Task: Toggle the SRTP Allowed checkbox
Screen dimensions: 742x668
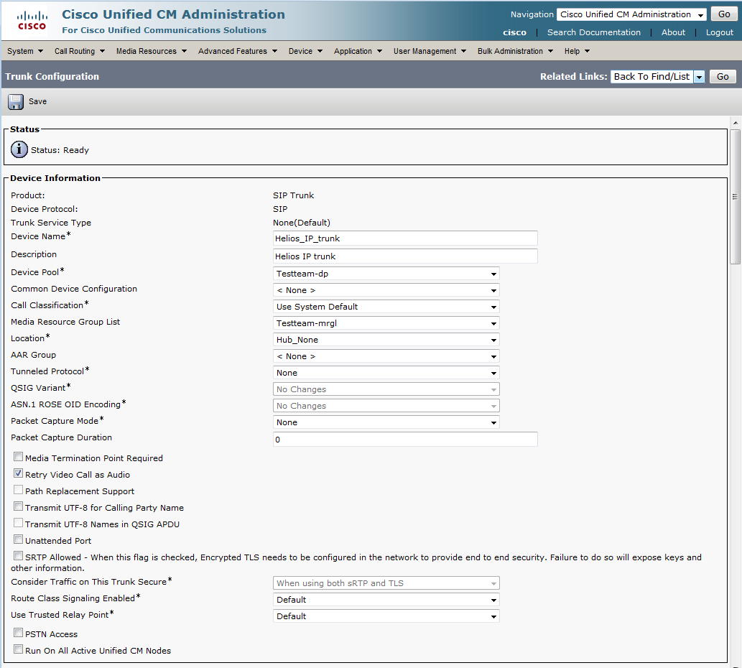Action: tap(19, 557)
